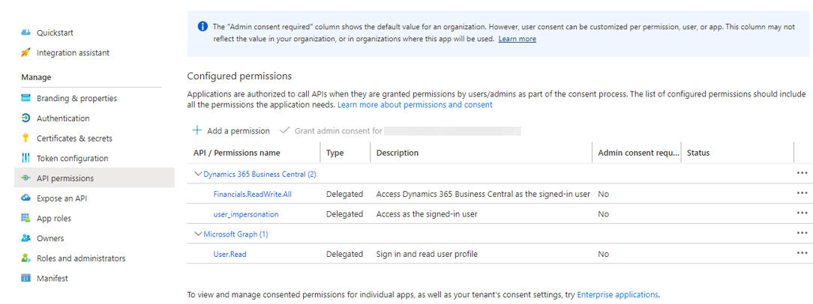Click the Integration assistant rocket icon

(25, 52)
